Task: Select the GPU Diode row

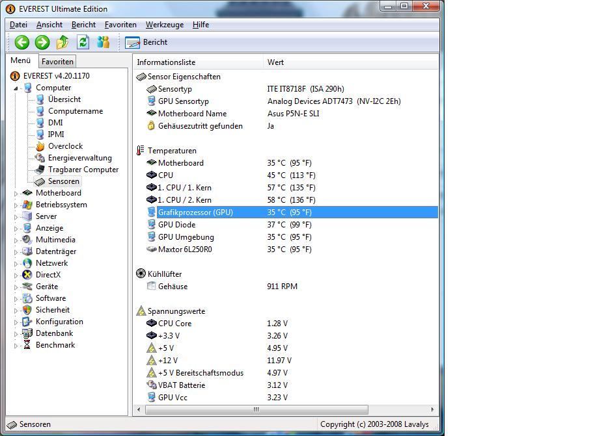Action: (x=292, y=225)
